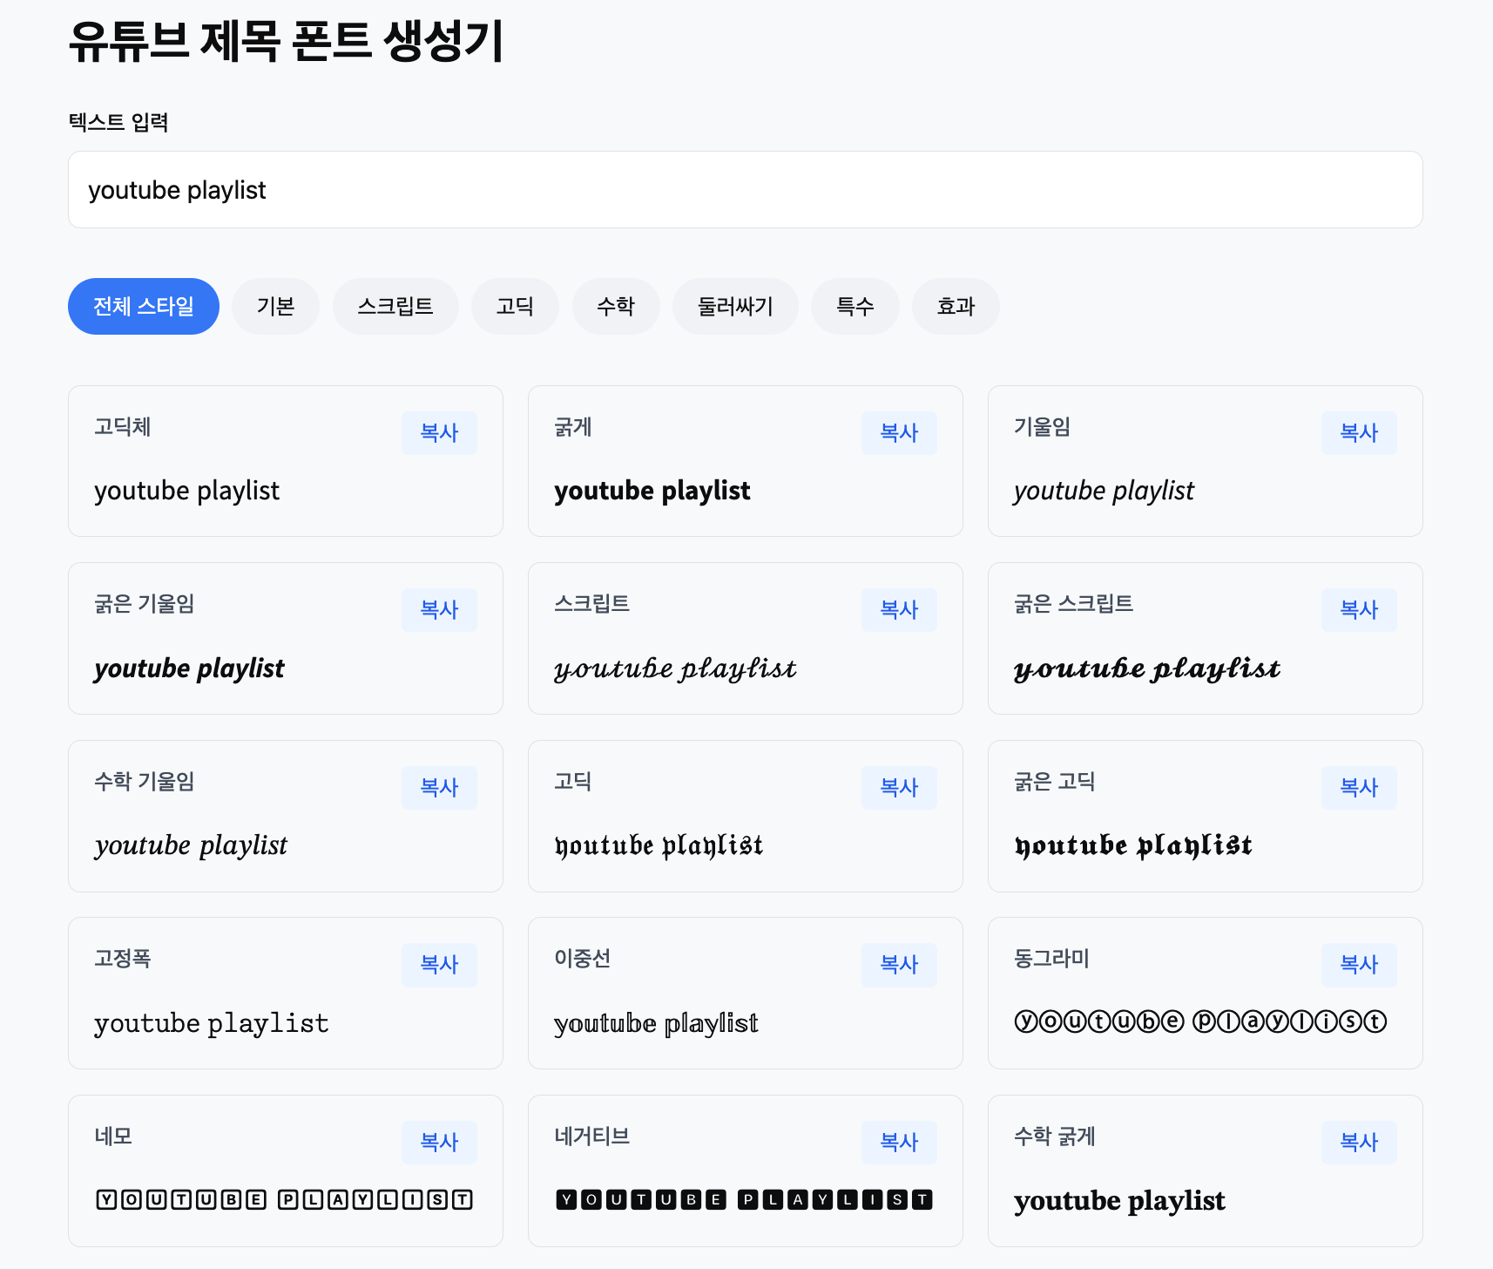Screen dimensions: 1493x1269
Task: Click the 유튜브 제목 폰트 생성기 heading
Action: pos(286,40)
